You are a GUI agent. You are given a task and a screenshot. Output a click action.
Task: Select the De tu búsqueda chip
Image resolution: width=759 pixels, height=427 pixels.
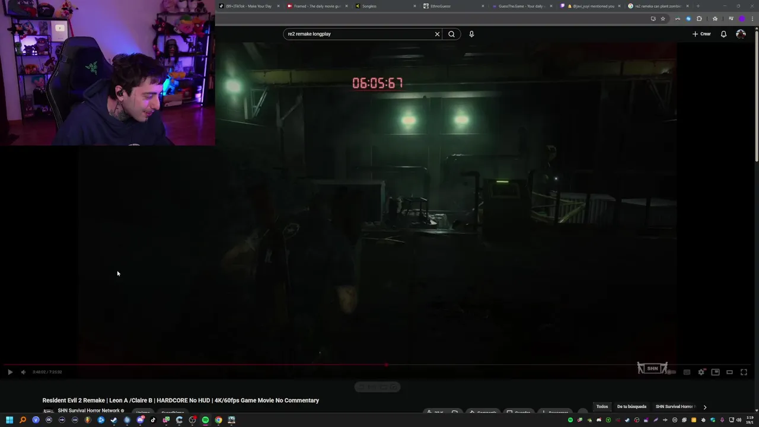tap(632, 407)
